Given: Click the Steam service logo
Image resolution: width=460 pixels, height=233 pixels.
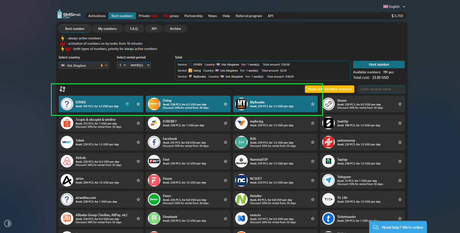Looking at the screenshot, I should click(x=328, y=104).
